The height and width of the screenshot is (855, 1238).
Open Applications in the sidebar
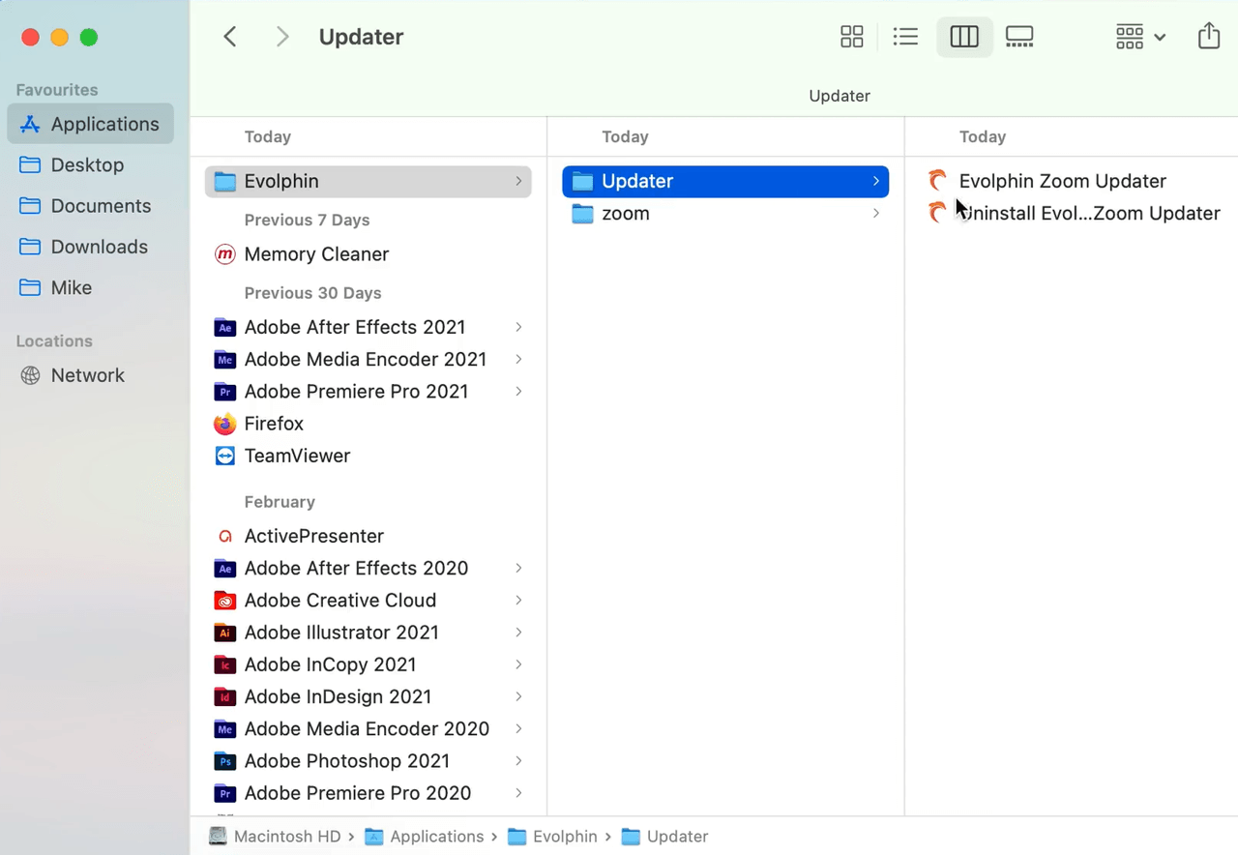pos(91,124)
